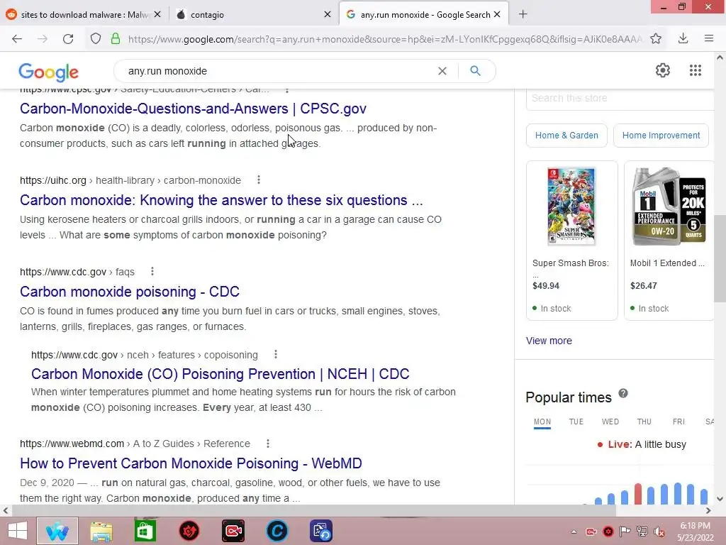Screen dimensions: 726x545
Task: Click the horizontal scrollbar at the bottom
Action: [x=314, y=510]
